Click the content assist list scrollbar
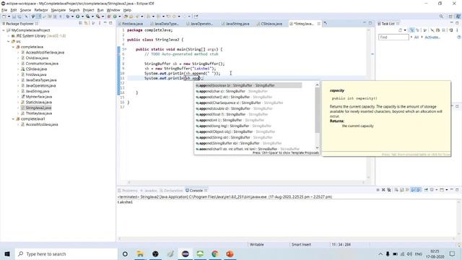Image resolution: width=462 pixels, height=260 pixels. click(x=317, y=110)
